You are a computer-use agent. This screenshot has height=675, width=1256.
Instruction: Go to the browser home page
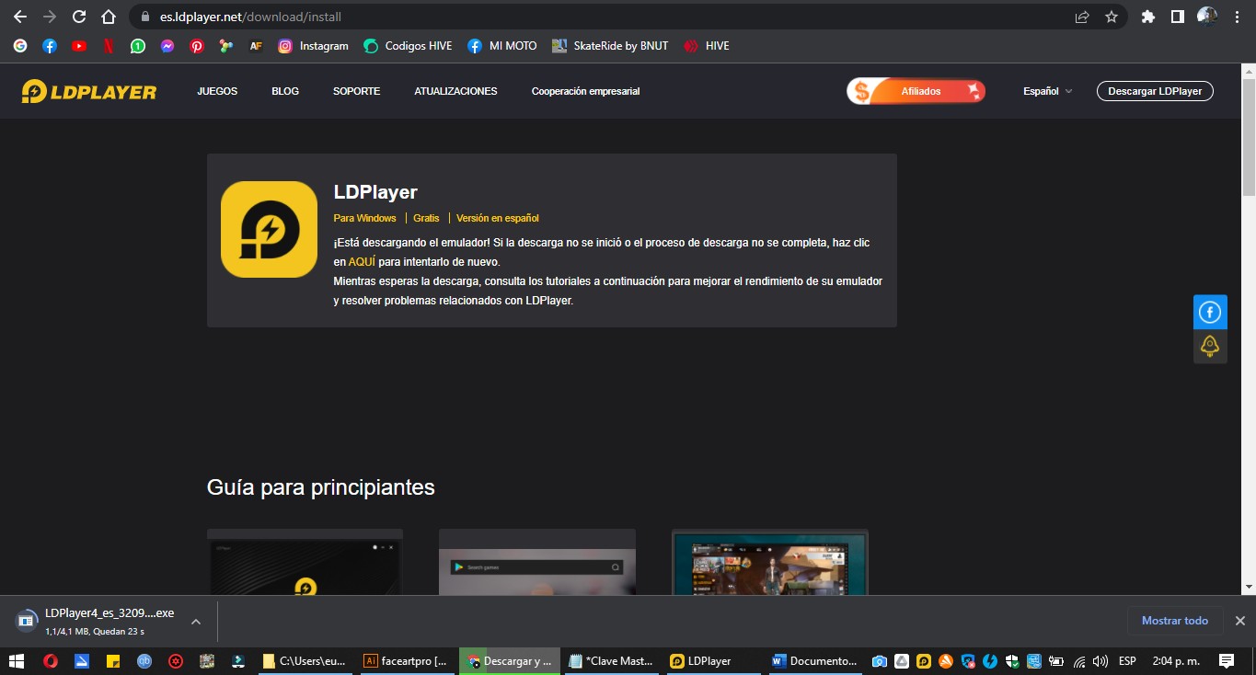coord(109,17)
